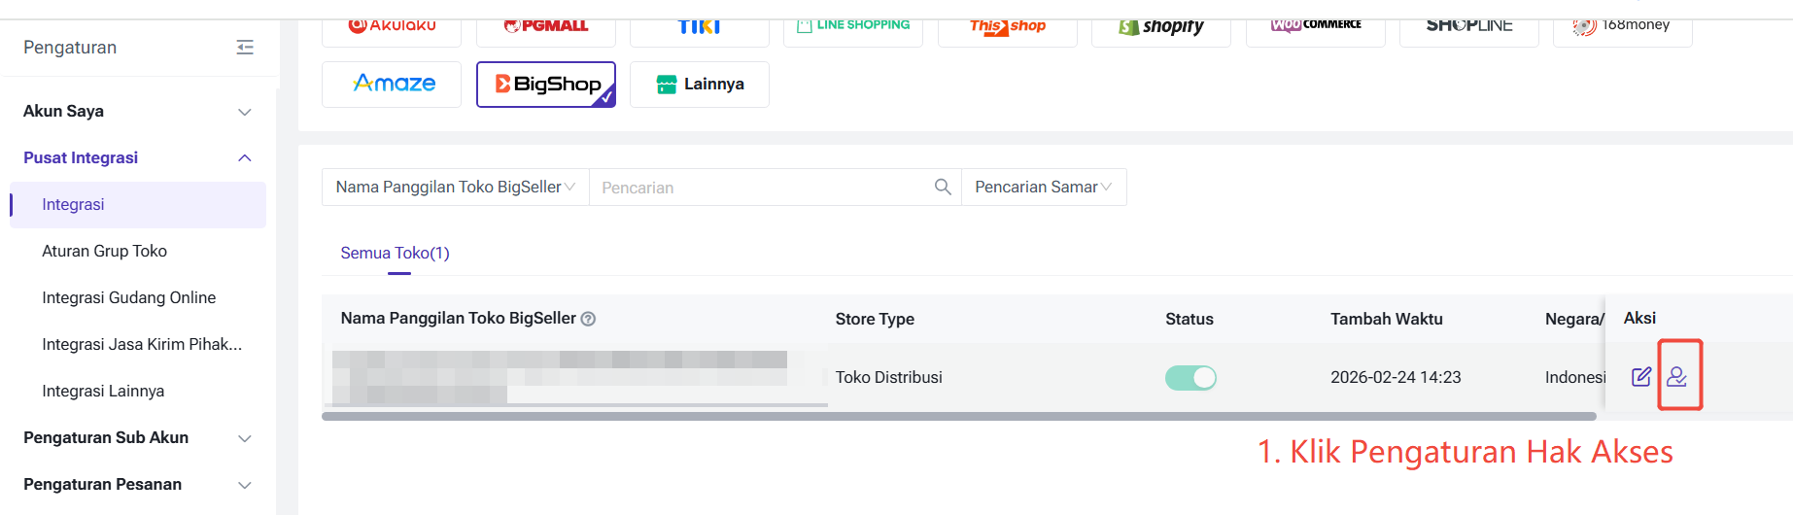The image size is (1793, 515).
Task: Expand Pengaturan Sub Akun section
Action: (x=136, y=437)
